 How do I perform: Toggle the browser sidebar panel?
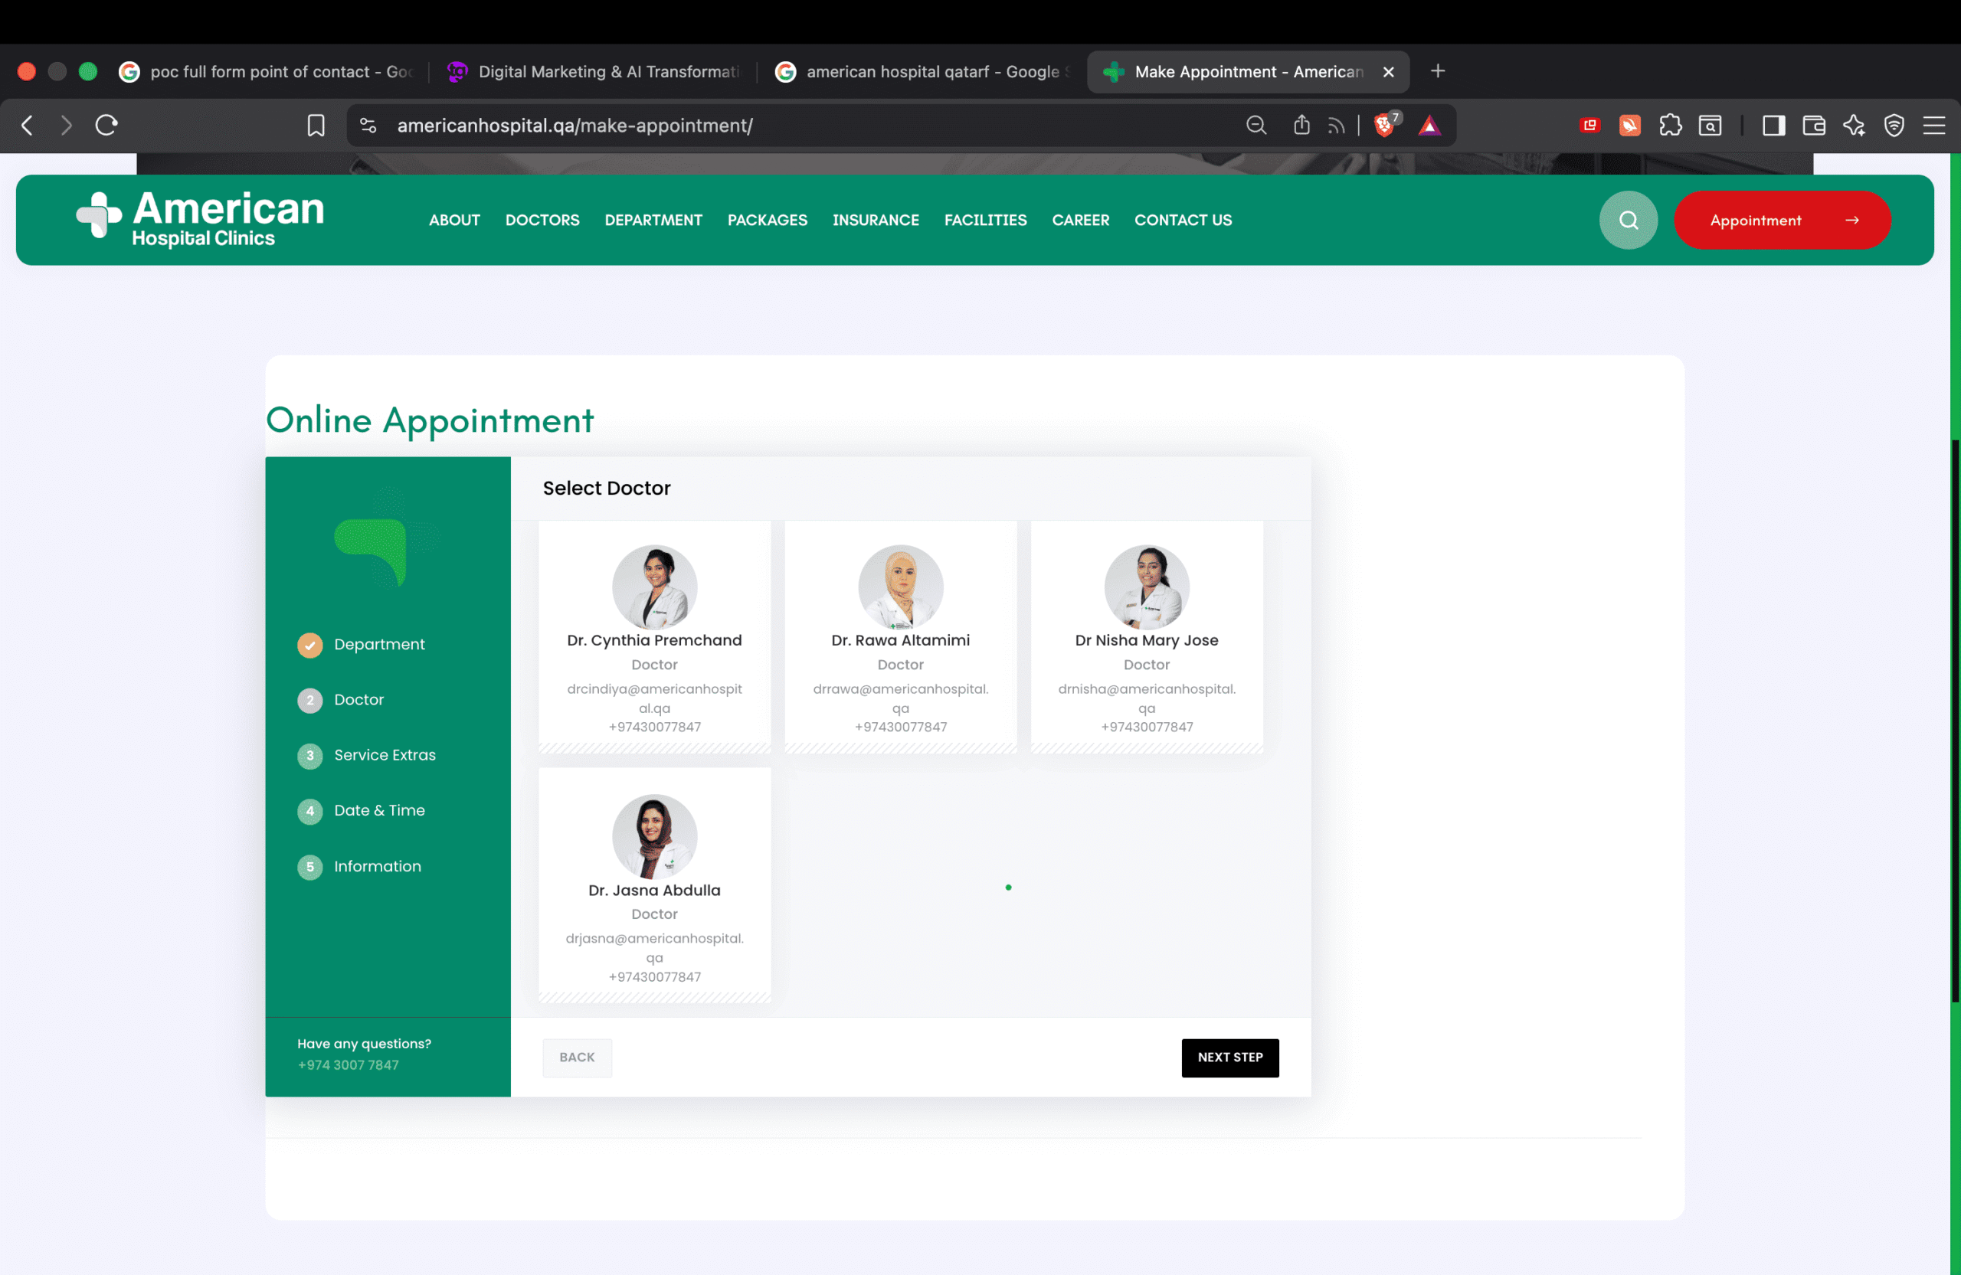point(1773,125)
